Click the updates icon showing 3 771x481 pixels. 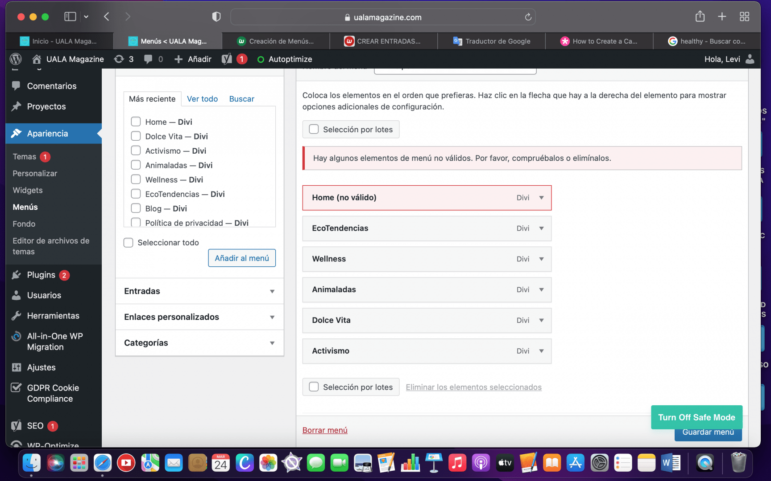[x=124, y=59]
